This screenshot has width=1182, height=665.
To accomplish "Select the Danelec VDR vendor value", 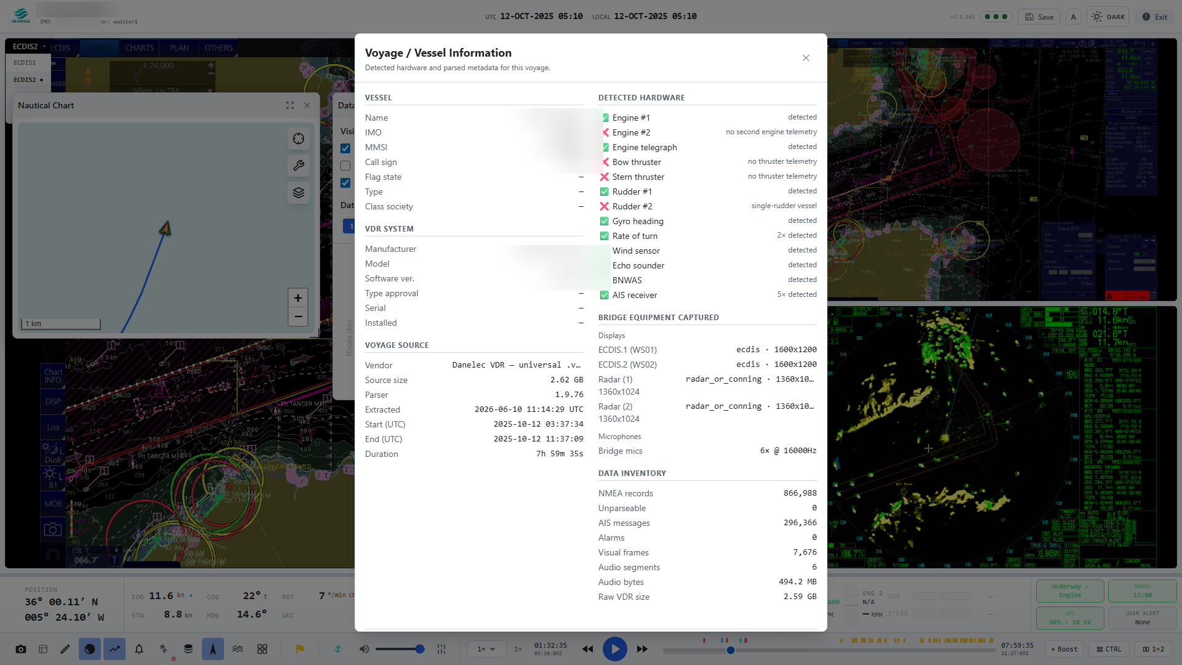I will point(517,365).
